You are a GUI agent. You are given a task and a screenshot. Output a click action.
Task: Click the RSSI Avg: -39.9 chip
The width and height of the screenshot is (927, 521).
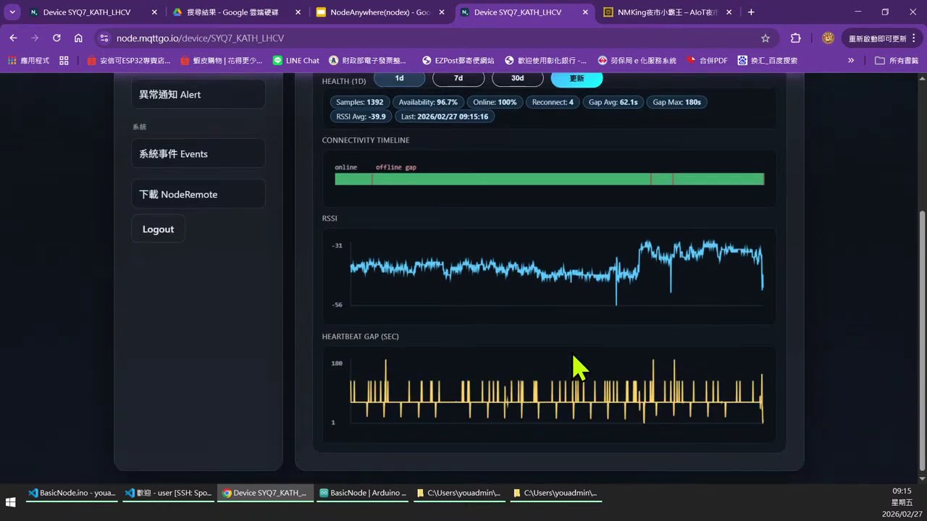tap(361, 116)
